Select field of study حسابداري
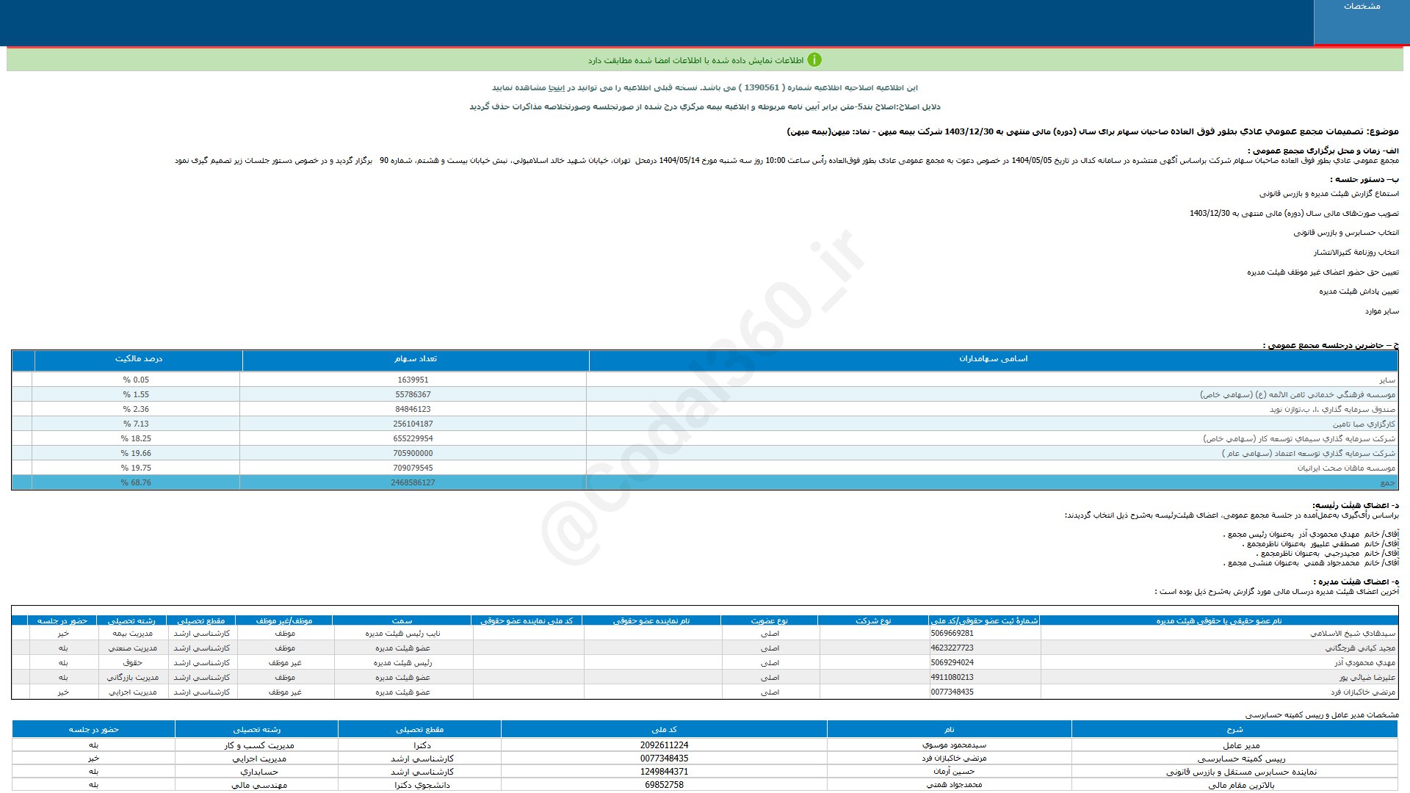Image resolution: width=1410 pixels, height=793 pixels. pos(259,772)
